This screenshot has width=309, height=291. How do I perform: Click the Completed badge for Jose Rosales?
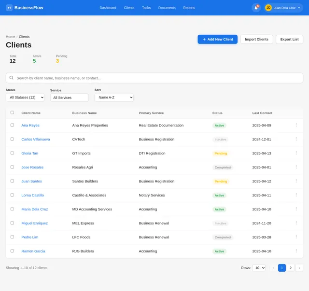click(223, 167)
